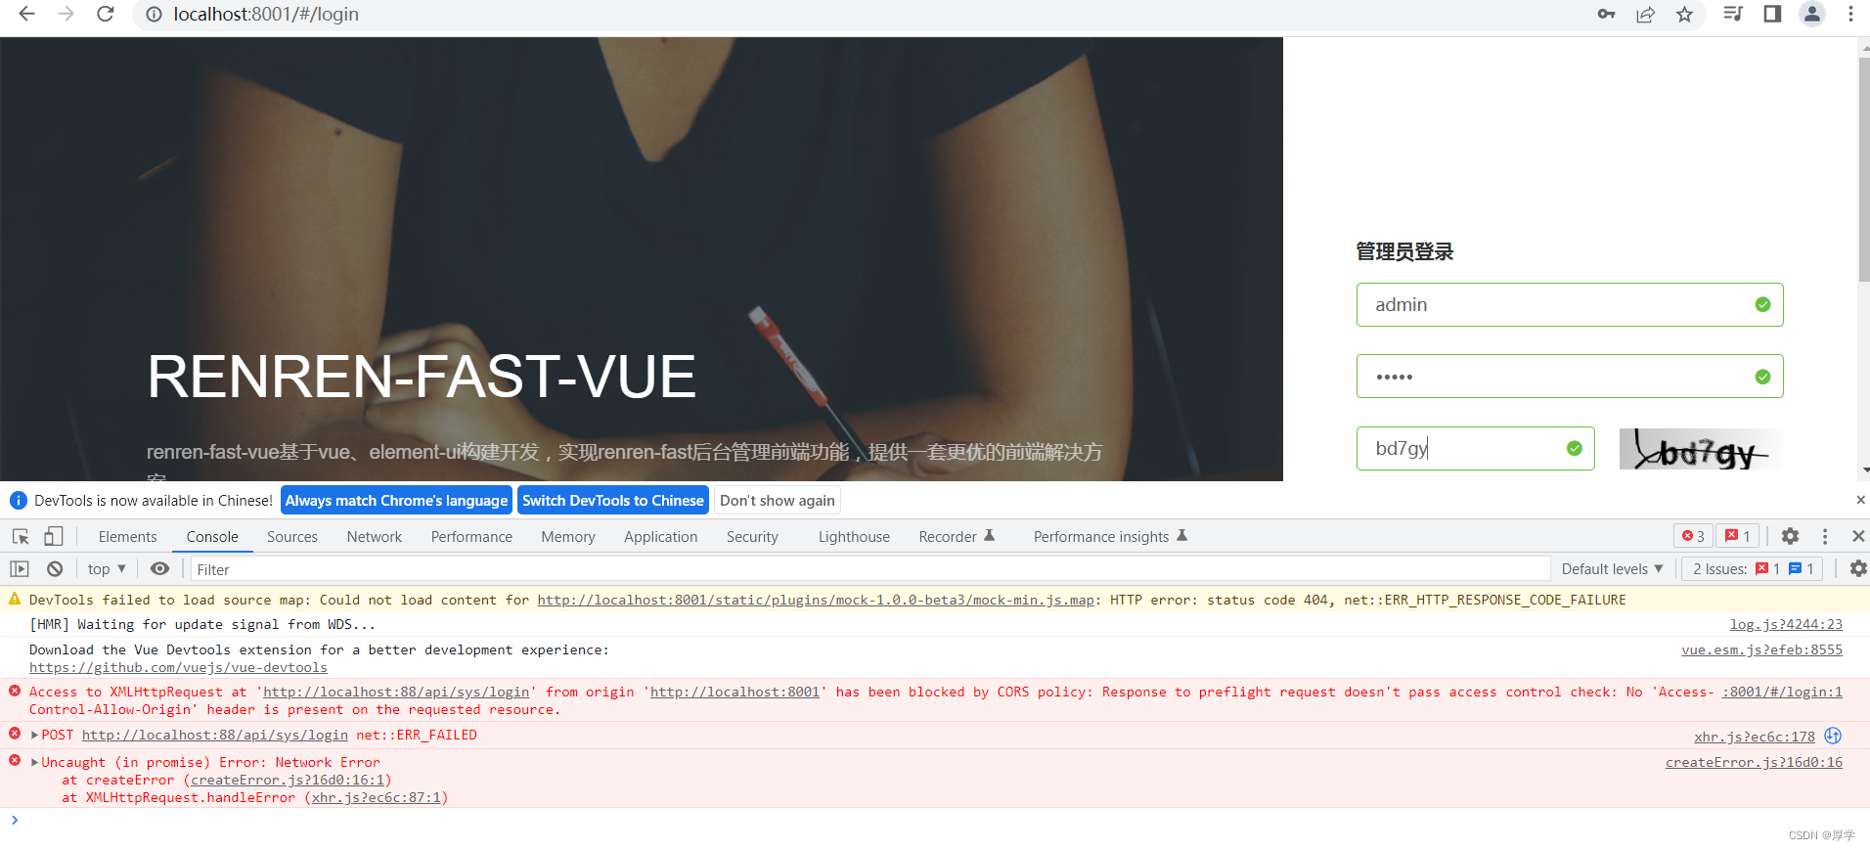Viewport: 1870px width, 850px height.
Task: Open the xhr.js?ec6c:178 source link
Action: tap(1755, 737)
